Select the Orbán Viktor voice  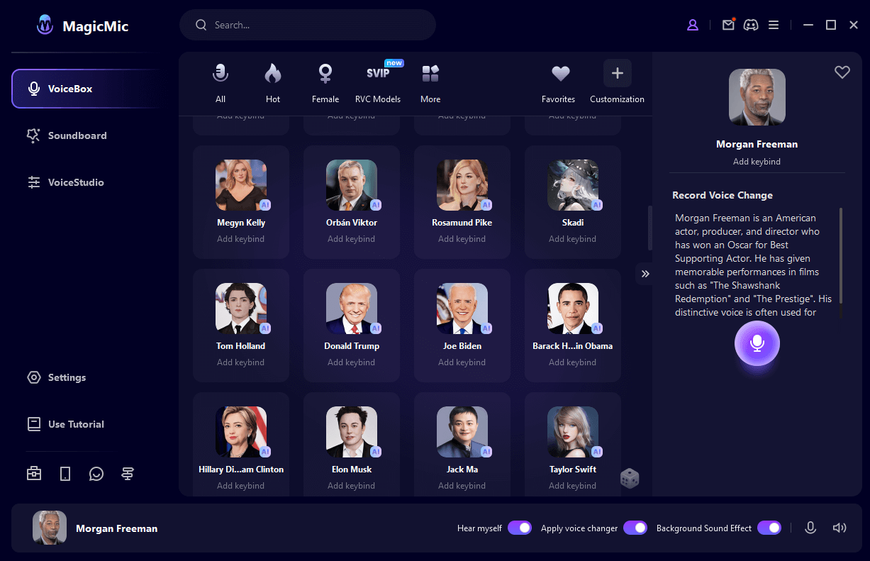352,202
